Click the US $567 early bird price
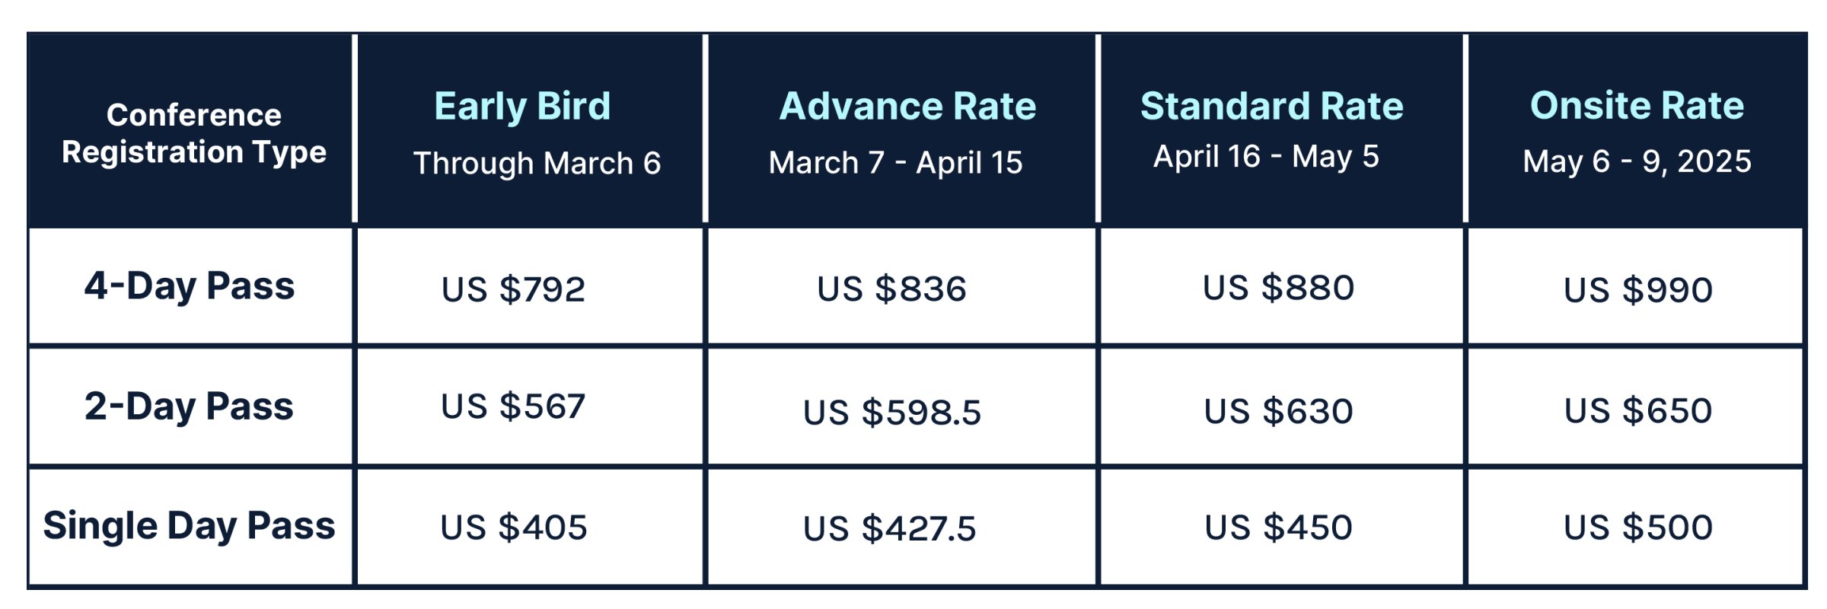This screenshot has height=609, width=1827. (513, 406)
